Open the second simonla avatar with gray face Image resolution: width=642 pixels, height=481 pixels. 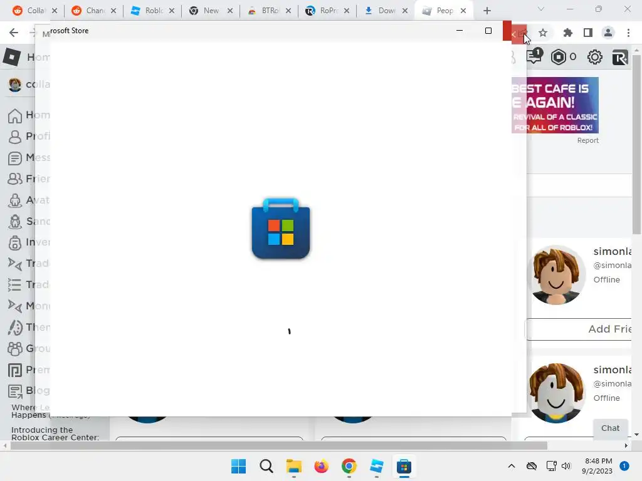(556, 393)
